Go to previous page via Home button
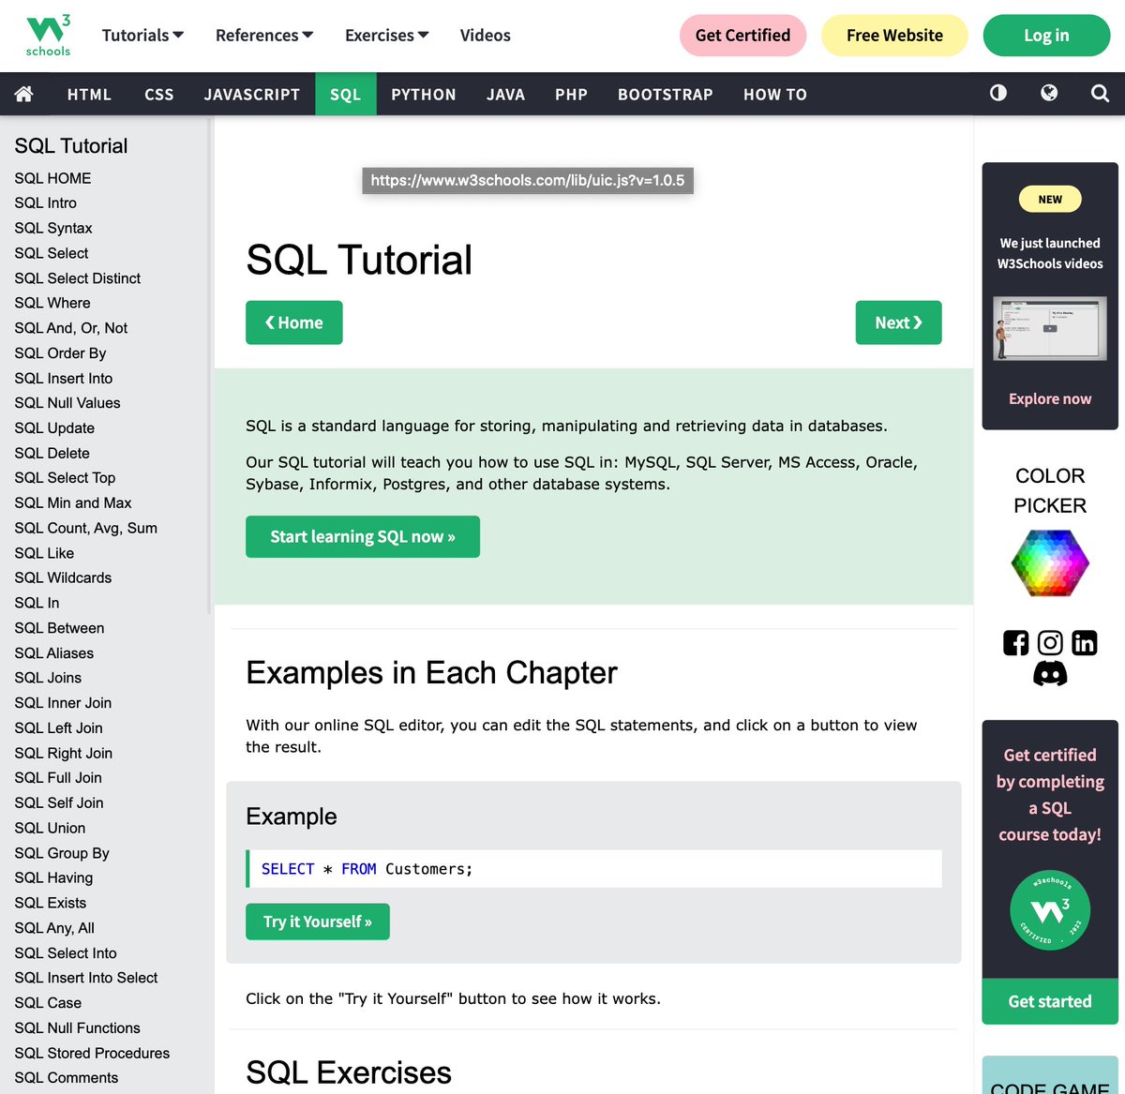Image resolution: width=1125 pixels, height=1094 pixels. (x=294, y=322)
